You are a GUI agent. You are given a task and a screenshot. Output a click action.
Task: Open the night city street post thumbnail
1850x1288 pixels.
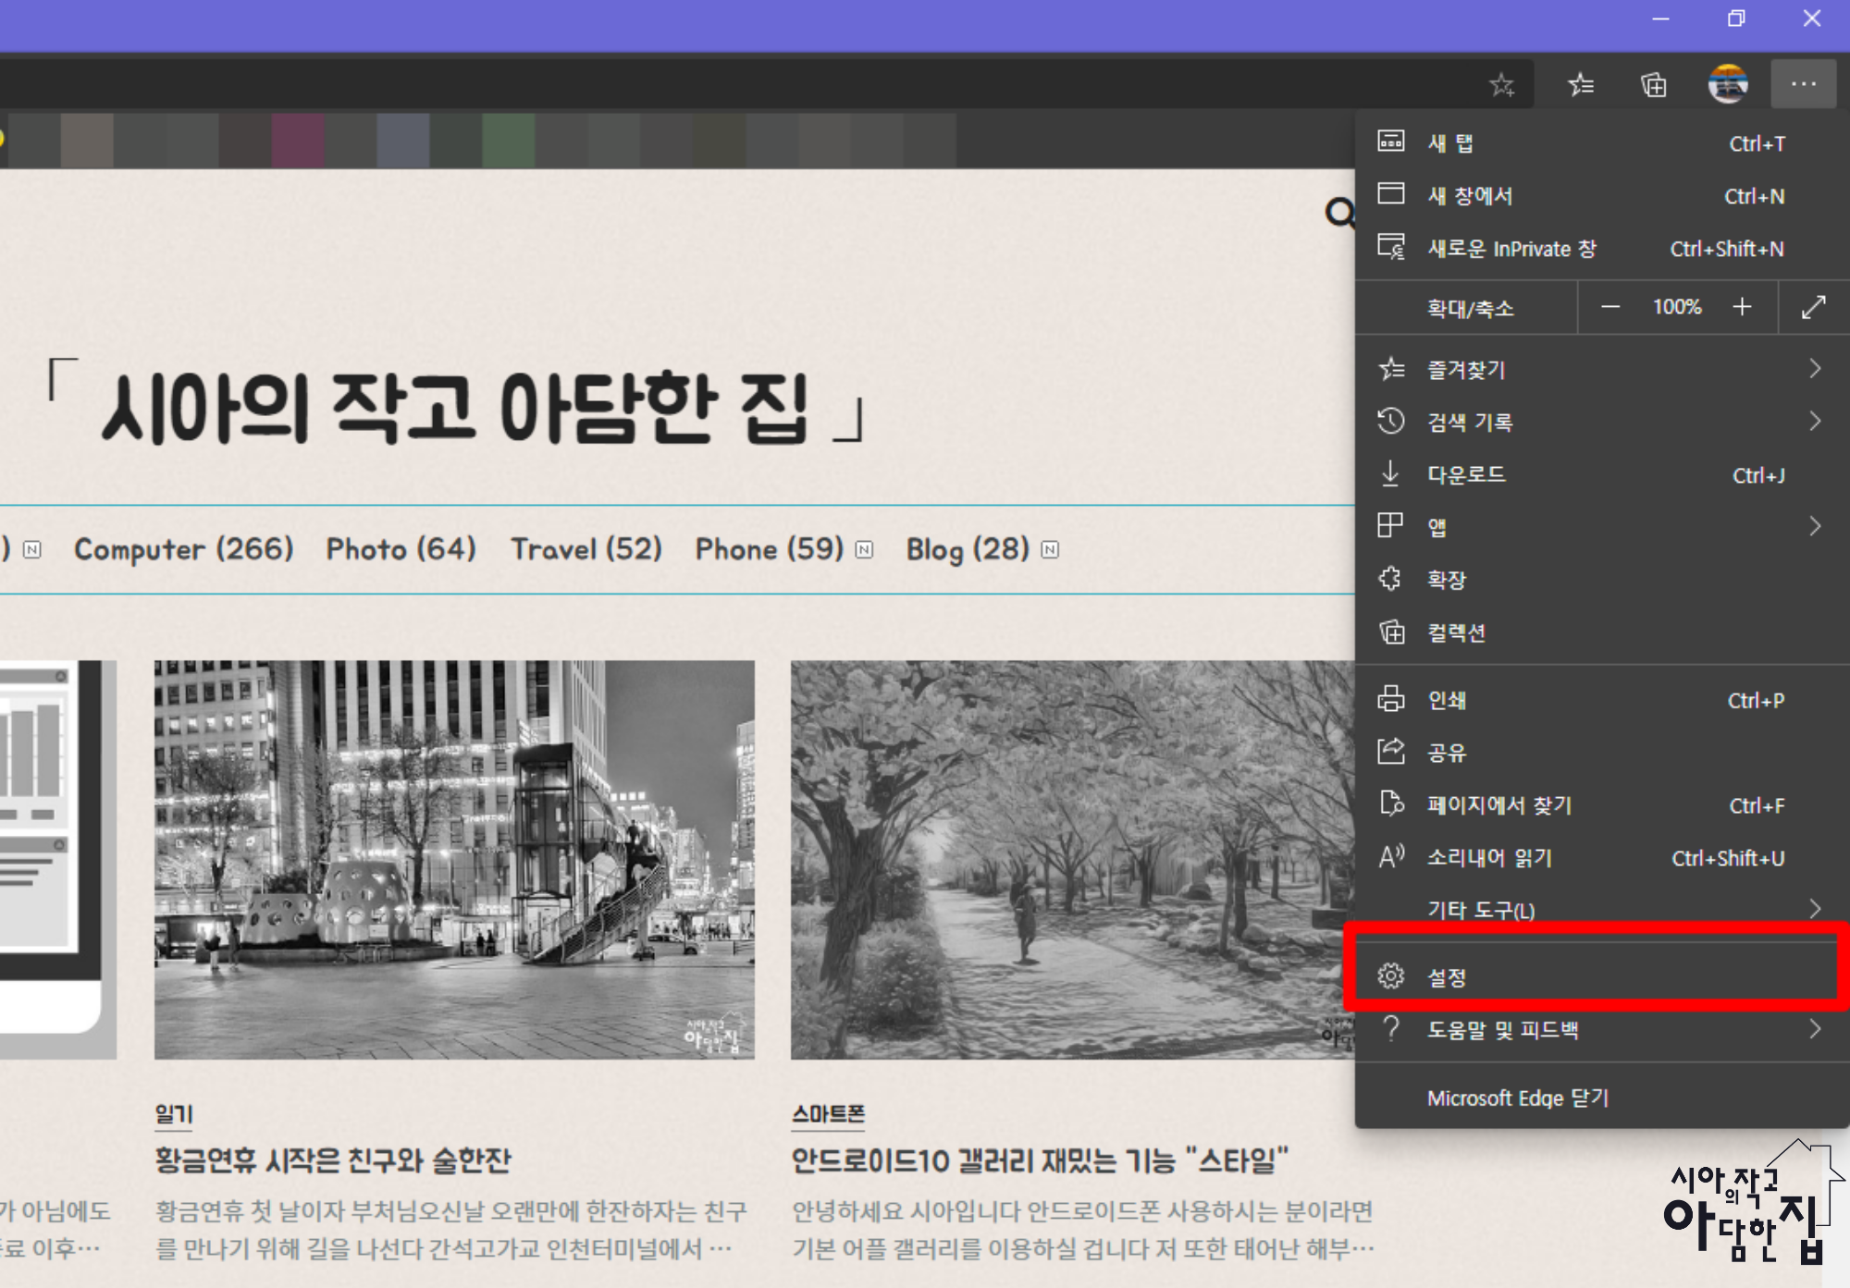[454, 859]
